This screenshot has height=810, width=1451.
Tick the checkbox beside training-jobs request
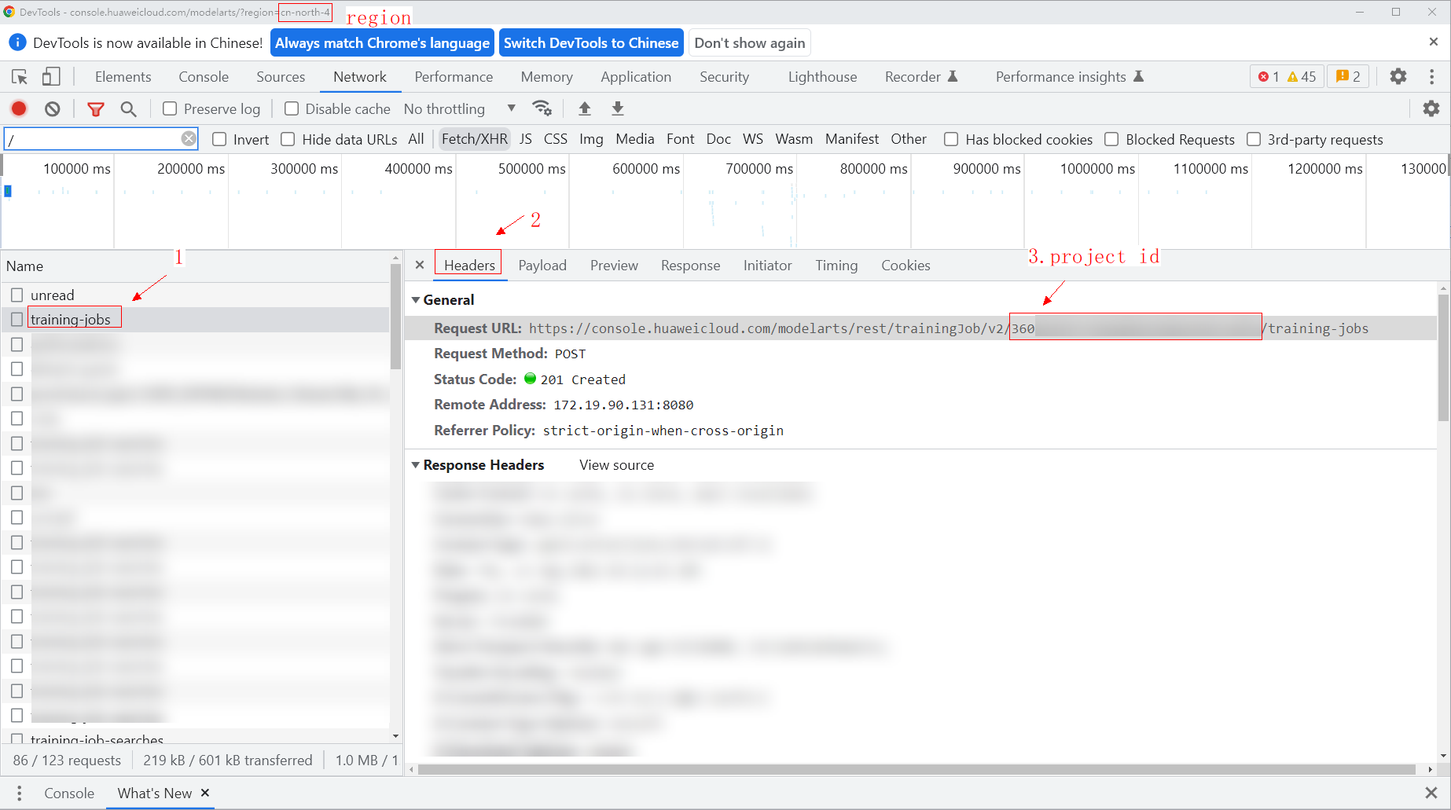(x=17, y=319)
